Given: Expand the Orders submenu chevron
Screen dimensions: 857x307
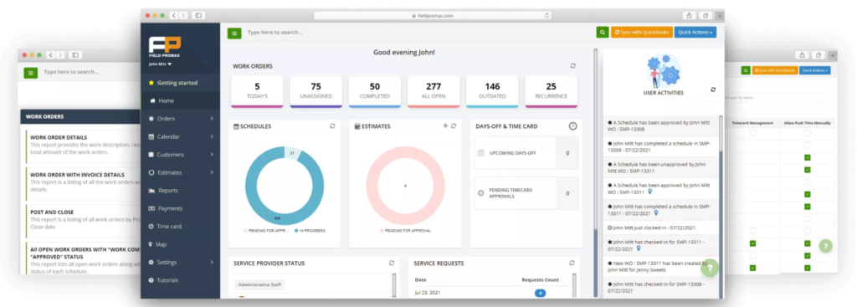Looking at the screenshot, I should pos(212,119).
